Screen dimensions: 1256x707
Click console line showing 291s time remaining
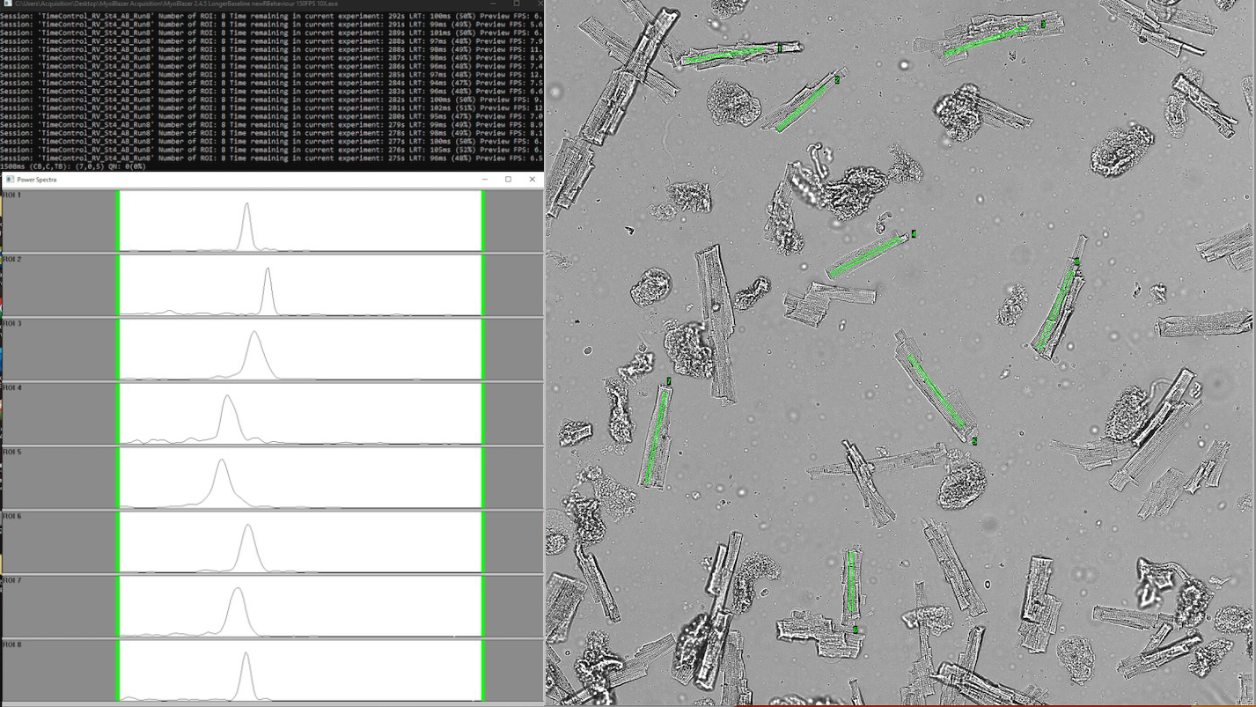(271, 25)
